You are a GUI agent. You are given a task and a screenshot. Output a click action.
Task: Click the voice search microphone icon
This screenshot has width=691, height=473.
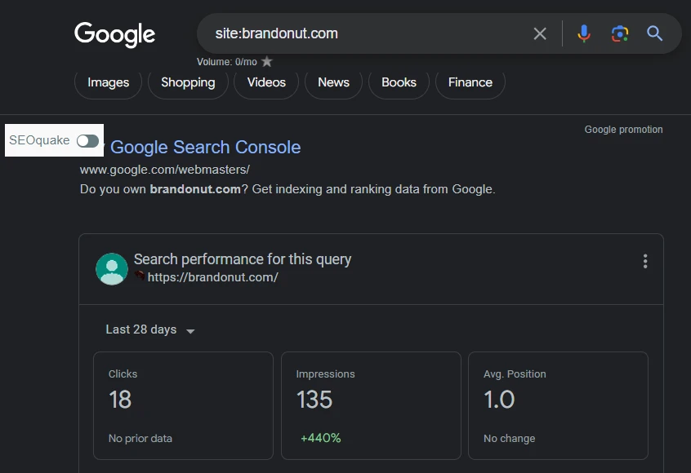583,34
